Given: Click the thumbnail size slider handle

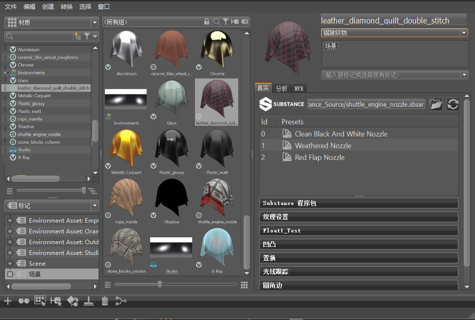Looking at the screenshot, I should 160,284.
